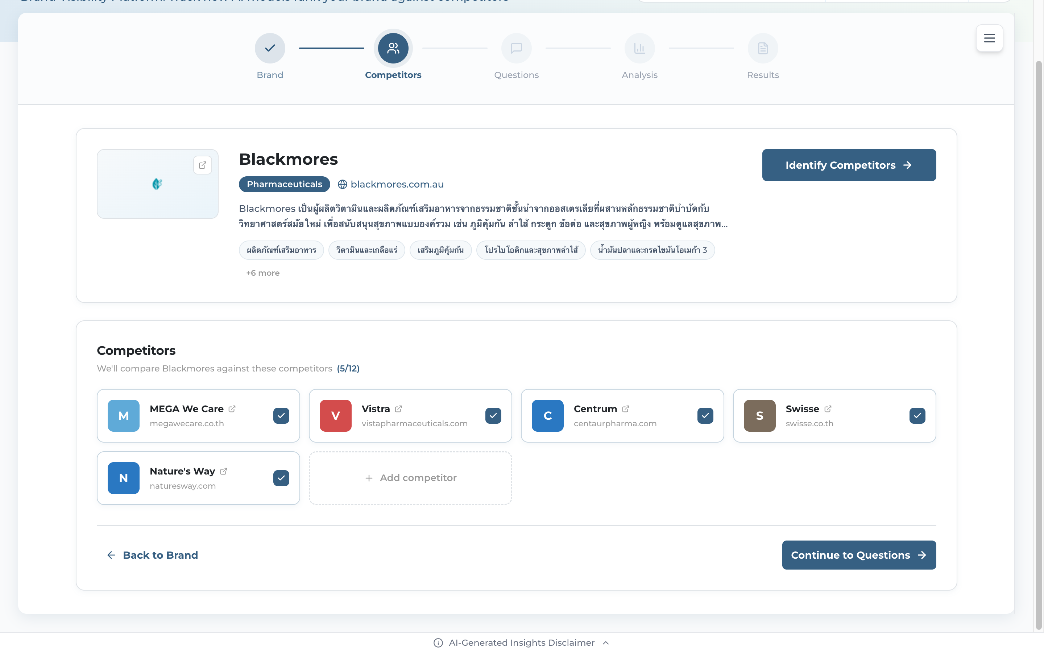The width and height of the screenshot is (1044, 653).
Task: Select the Competitors step people icon
Action: click(393, 48)
